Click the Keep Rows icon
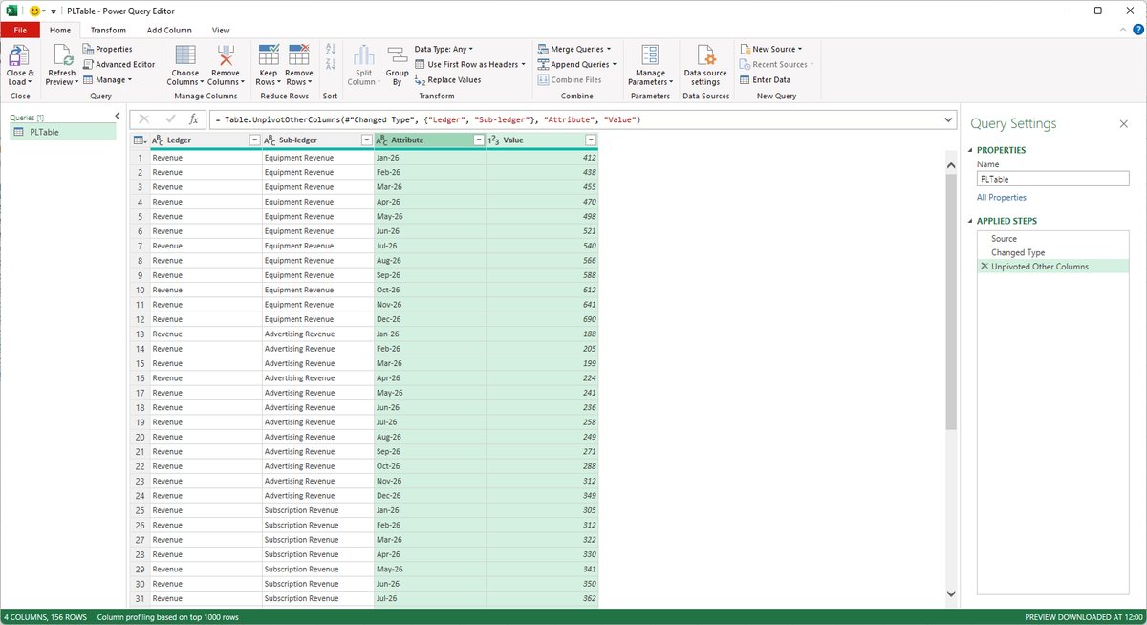Screen dimensions: 1147x625 (x=269, y=56)
